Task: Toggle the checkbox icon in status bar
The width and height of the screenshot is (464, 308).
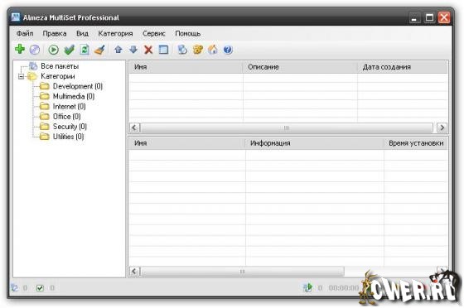Action: (x=40, y=288)
